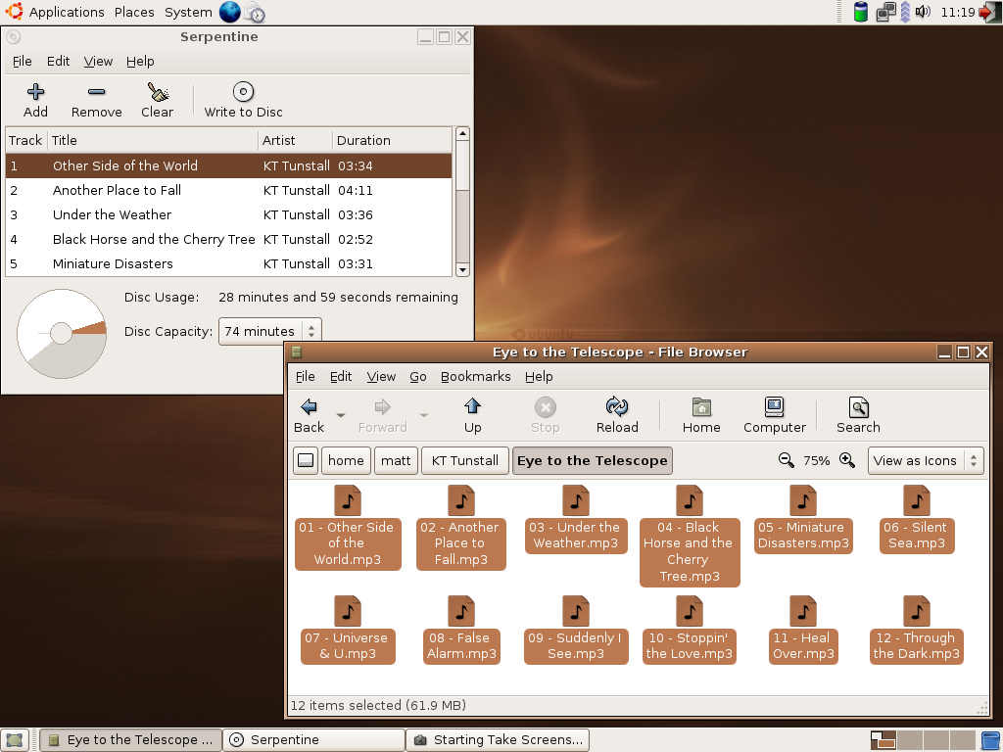This screenshot has height=752, width=1003.
Task: Click the volume icon in system tray
Action: [923, 12]
